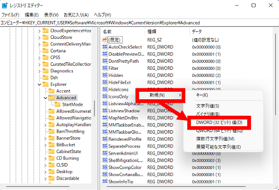Click the BitBucket folder icon
Viewport: 279px width, 190px height.
51,145
